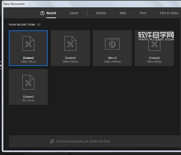Click the clock icon beside Recent
The height and width of the screenshot is (155, 181).
pos(42,13)
